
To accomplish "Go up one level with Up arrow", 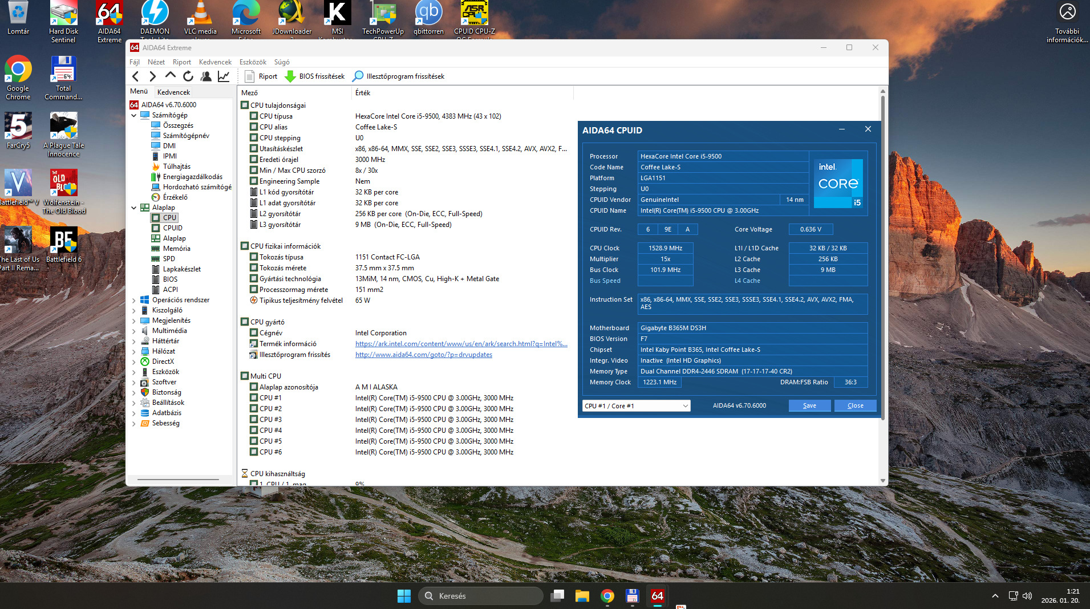I will (x=170, y=76).
